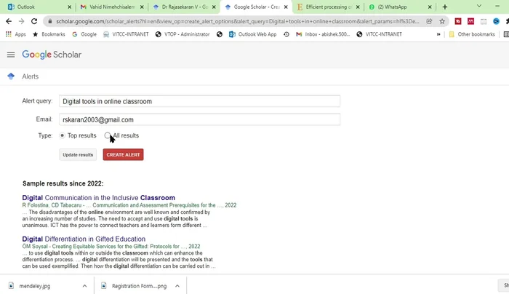Open the Google Scholar hamburger menu
509x294 pixels.
click(x=10, y=55)
